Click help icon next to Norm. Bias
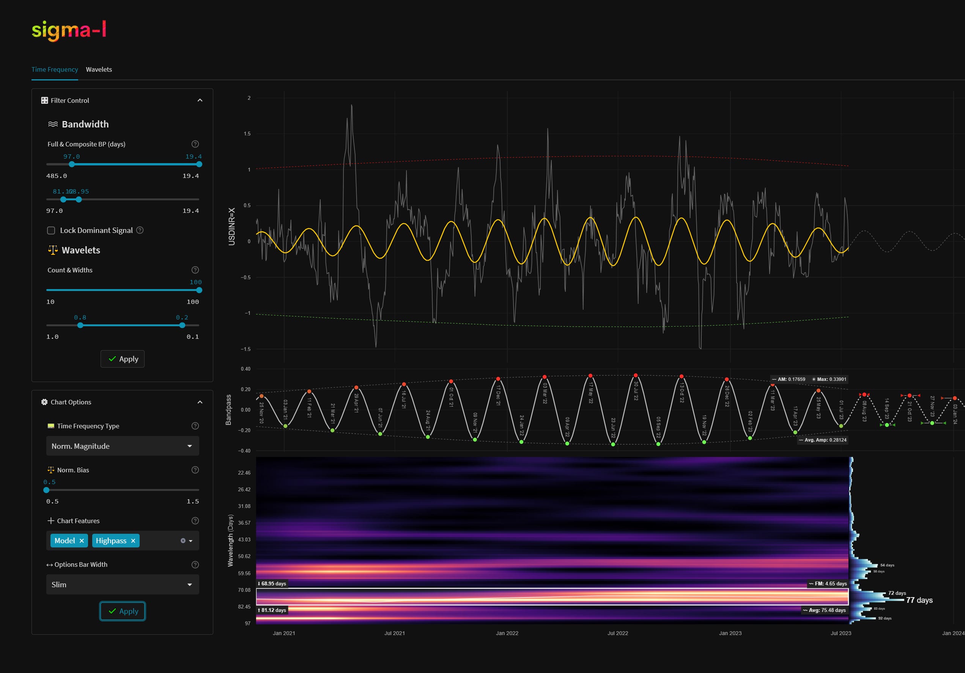 pos(195,470)
